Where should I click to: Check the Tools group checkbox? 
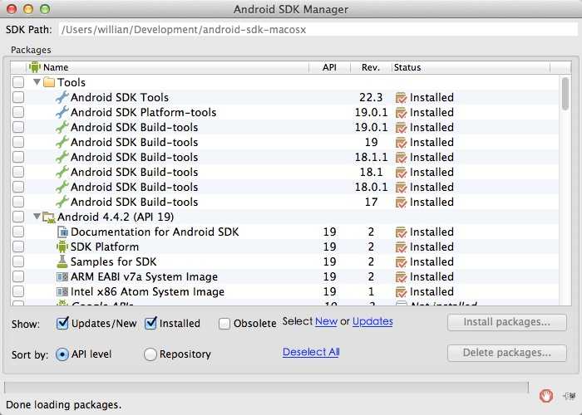tap(18, 82)
